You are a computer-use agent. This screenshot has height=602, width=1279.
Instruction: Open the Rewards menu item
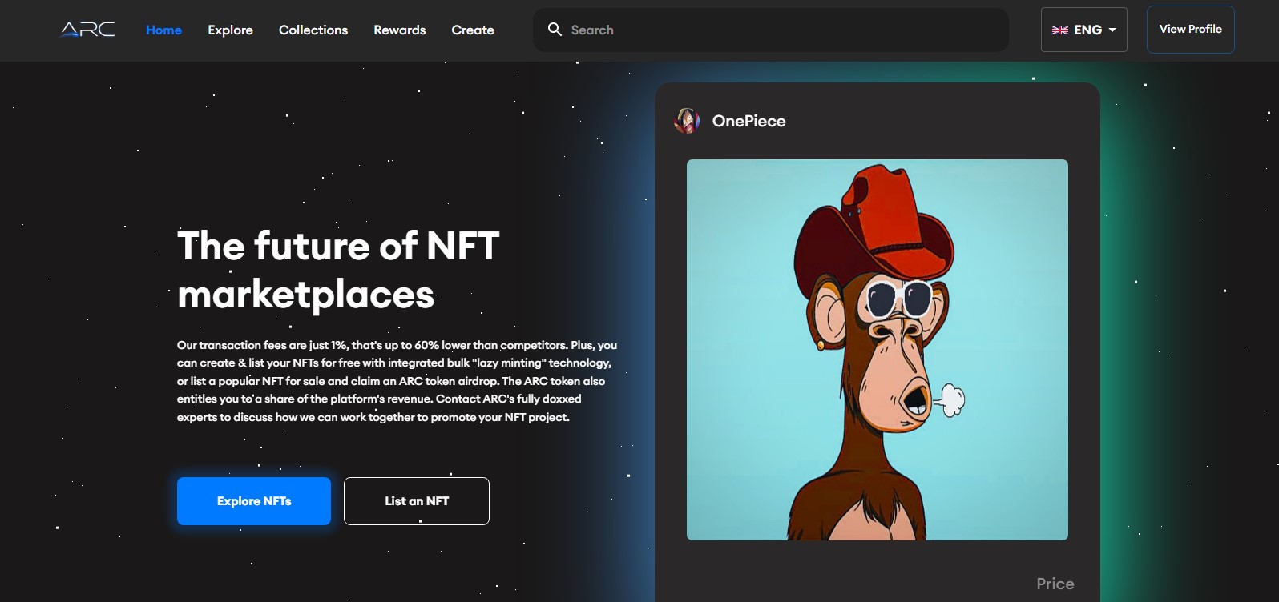[400, 30]
